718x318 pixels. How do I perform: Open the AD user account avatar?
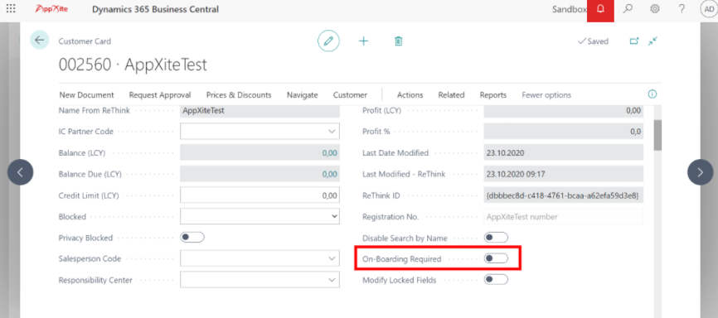tap(709, 8)
